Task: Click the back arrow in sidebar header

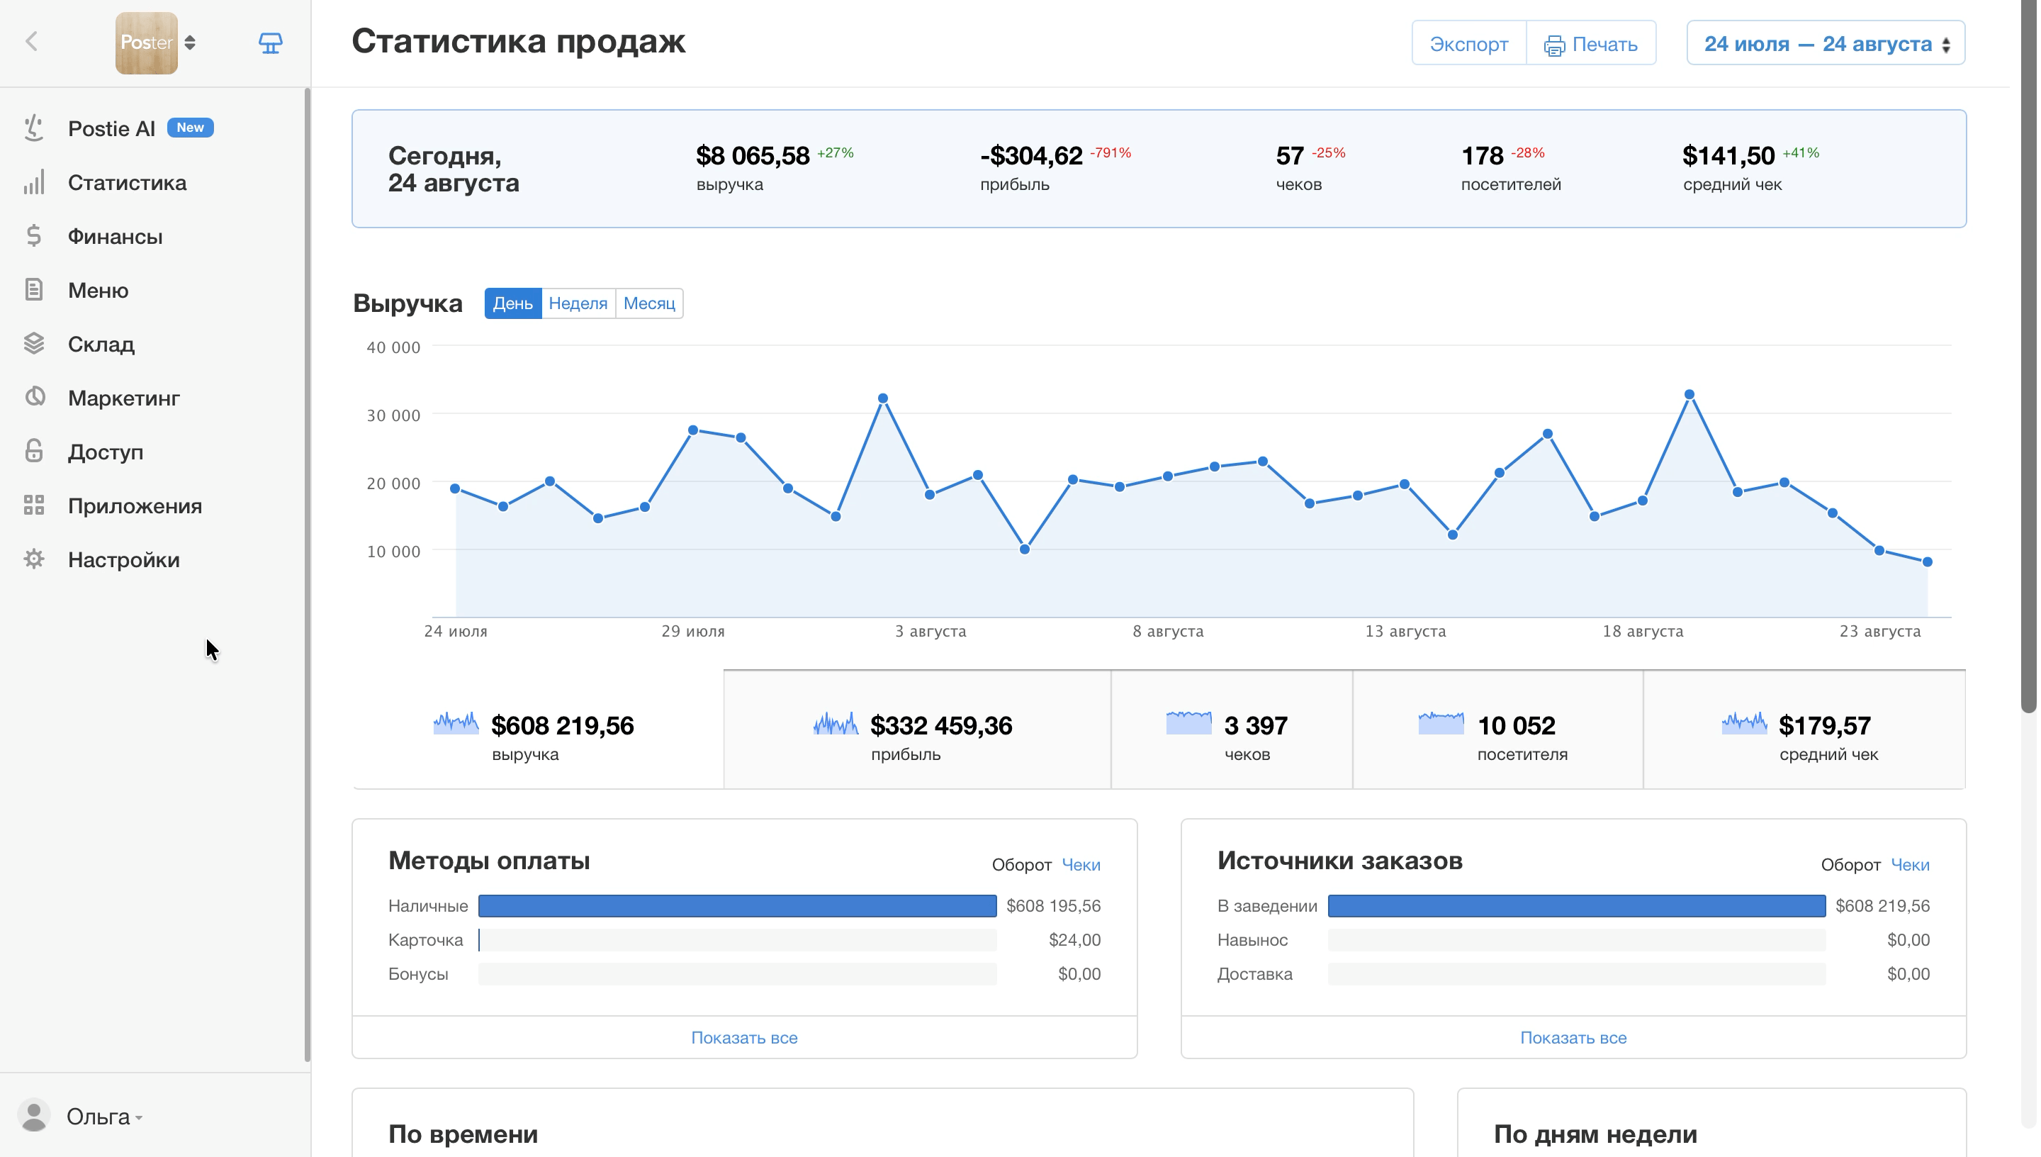Action: [x=32, y=41]
